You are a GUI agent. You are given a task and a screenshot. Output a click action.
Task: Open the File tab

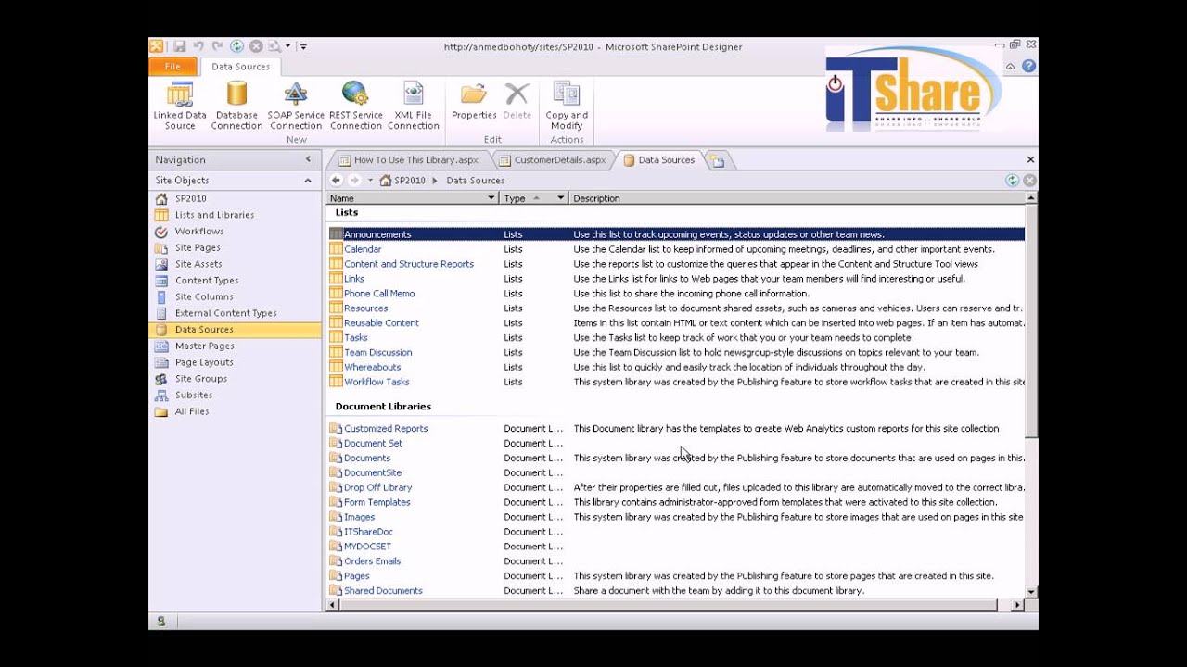tap(172, 67)
